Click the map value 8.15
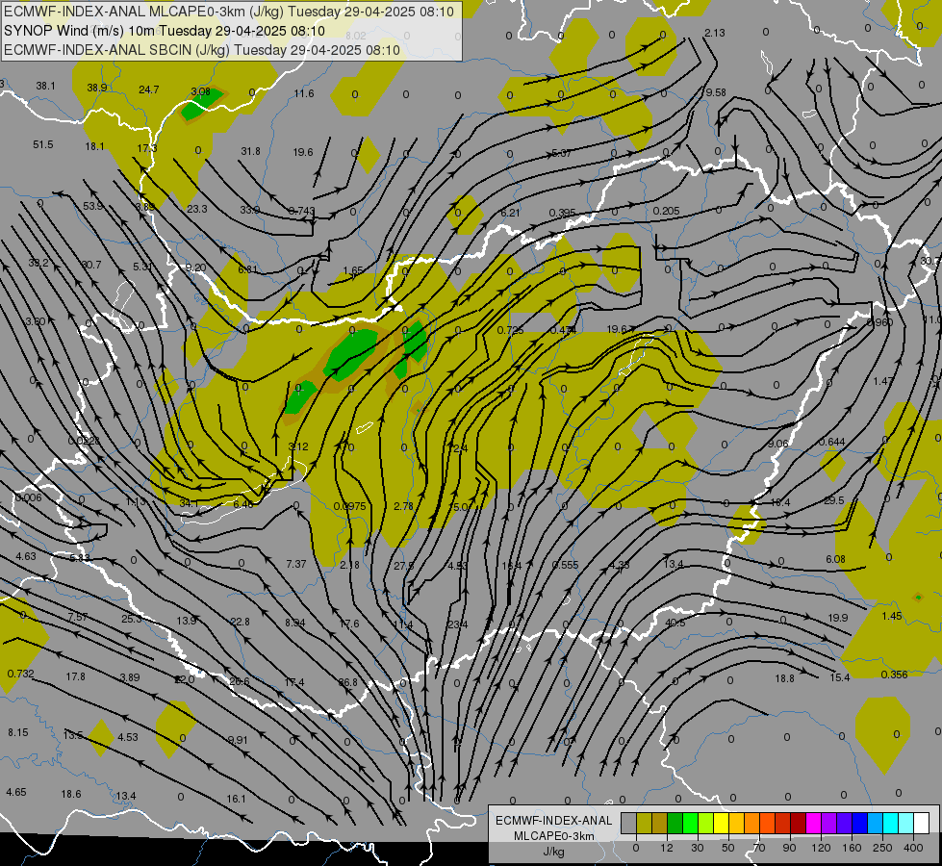The image size is (942, 866). pos(18,732)
